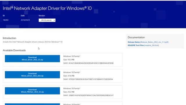Click the page title Intel Network Adapter Driver
The image size is (186, 105).
[x=47, y=8]
